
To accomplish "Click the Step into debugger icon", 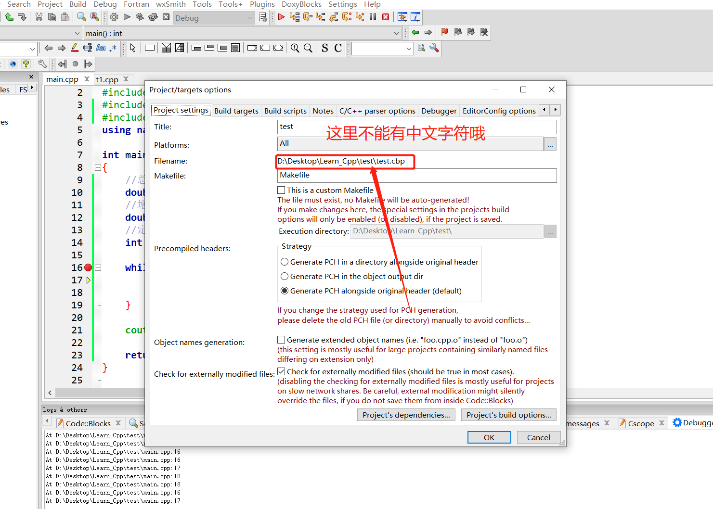I will point(320,16).
